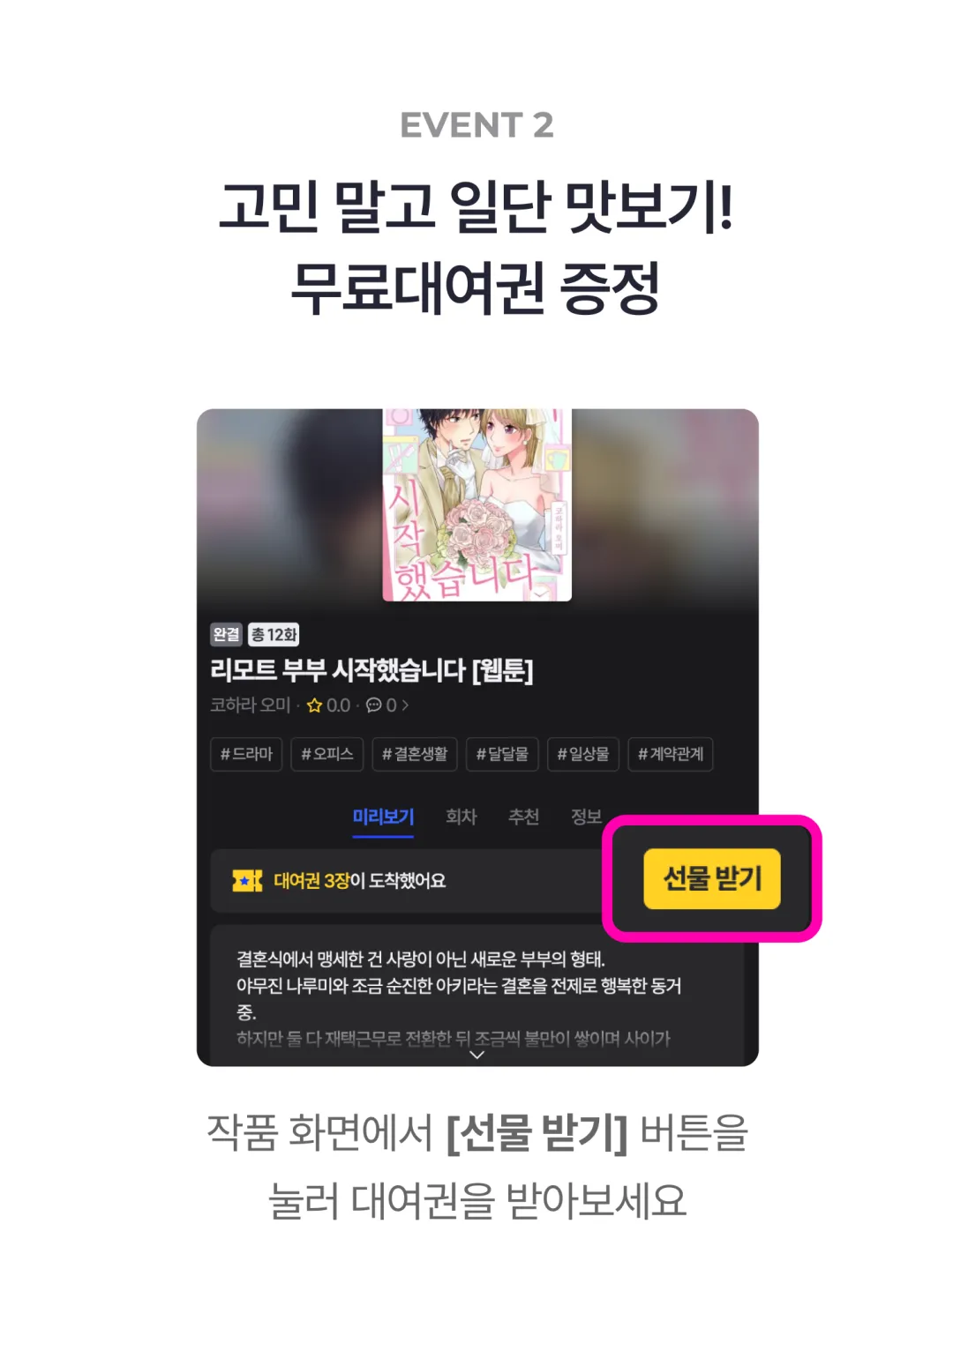Screen dimensions: 953x1351
Task: Expand the synopsis with down chevron
Action: 477,1055
